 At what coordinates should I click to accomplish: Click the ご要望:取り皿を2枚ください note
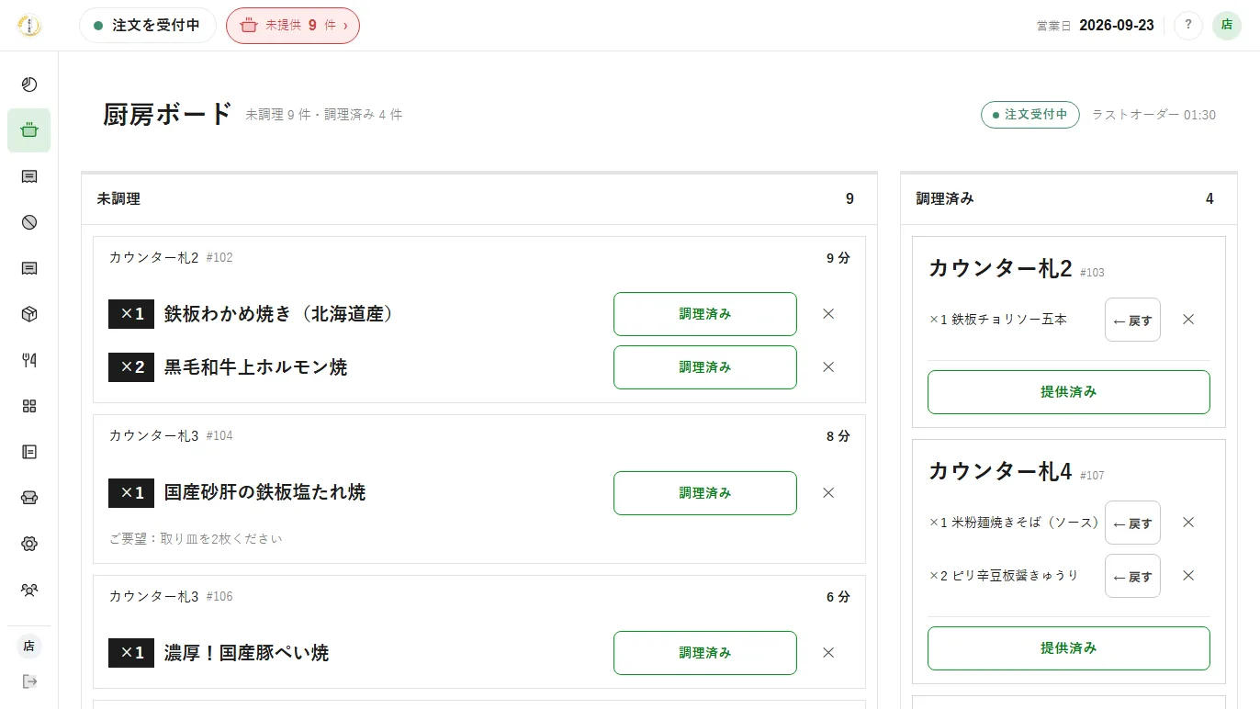point(196,539)
